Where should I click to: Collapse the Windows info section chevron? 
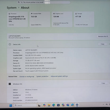coord(109,83)
